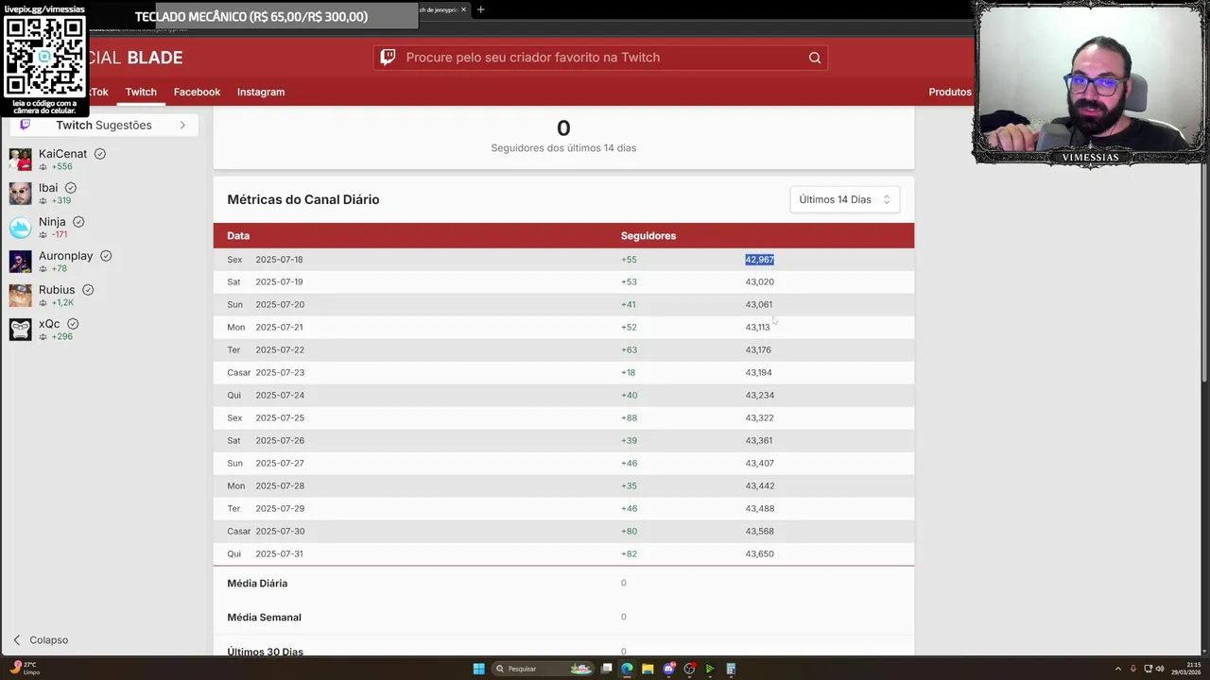The image size is (1210, 680).
Task: Close the current browser tab
Action: tap(463, 9)
